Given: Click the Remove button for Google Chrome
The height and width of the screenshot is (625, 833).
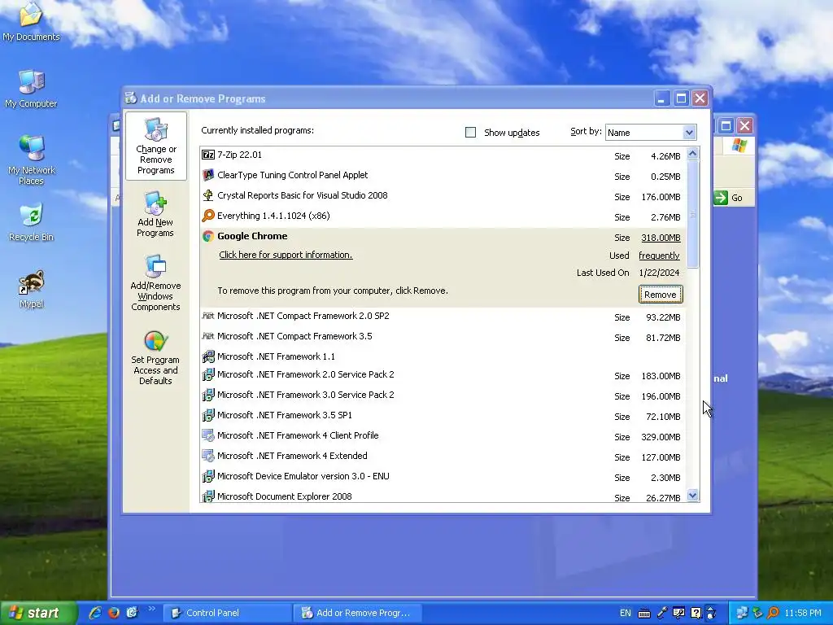Looking at the screenshot, I should tap(661, 295).
